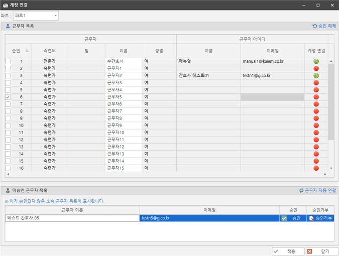Click the 근무자 자동 연결 icon

tap(301, 191)
